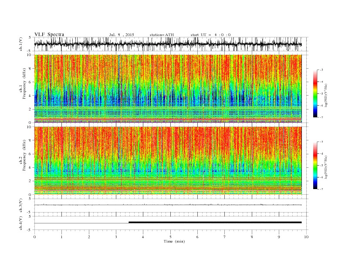
Task: Click the '3' tick label on time axis
Action: tap(116, 237)
